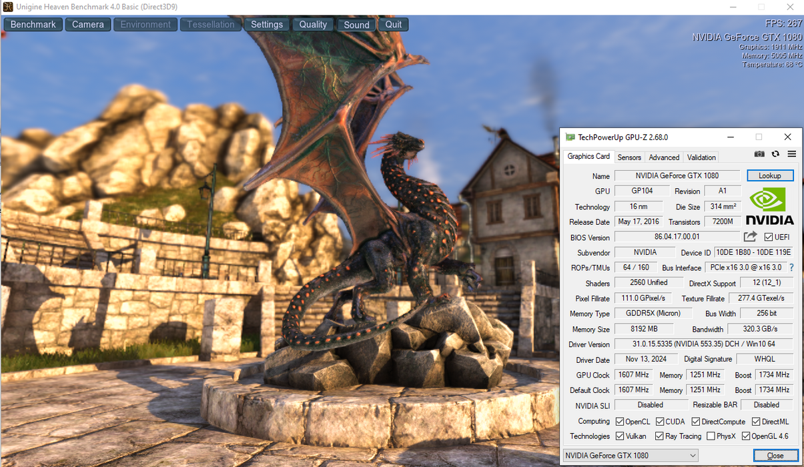804x467 pixels.
Task: Toggle the OpenCL checkbox
Action: click(620, 422)
